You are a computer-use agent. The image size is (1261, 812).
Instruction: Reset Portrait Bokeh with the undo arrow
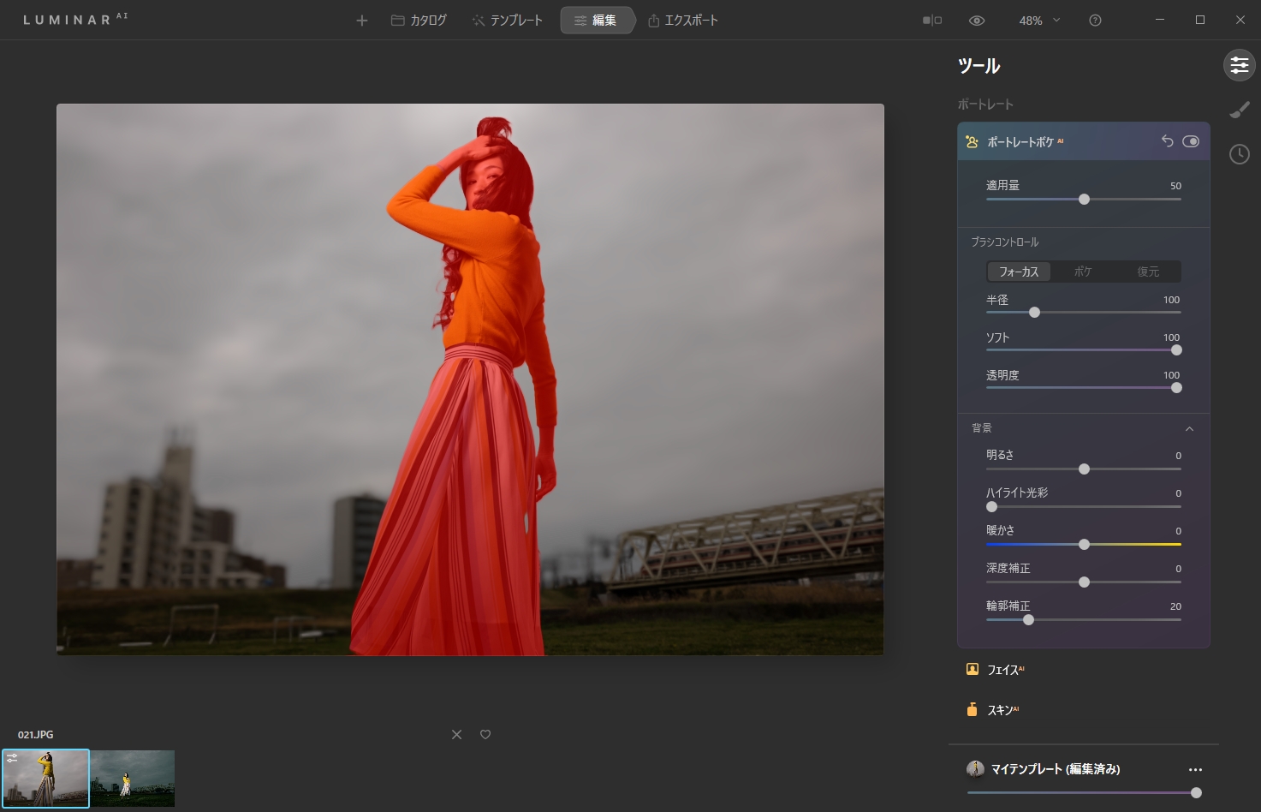tap(1167, 141)
